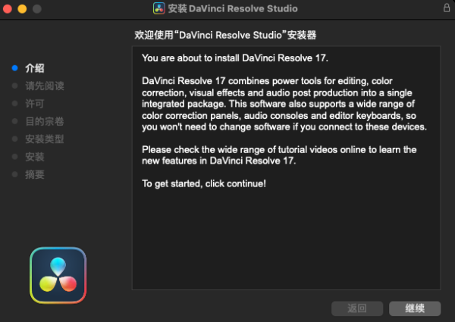Click the lock icon in the title bar
This screenshot has width=455, height=322.
click(446, 8)
